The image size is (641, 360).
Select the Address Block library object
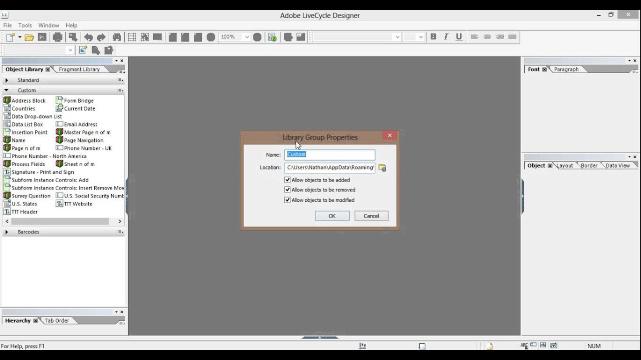(25, 100)
